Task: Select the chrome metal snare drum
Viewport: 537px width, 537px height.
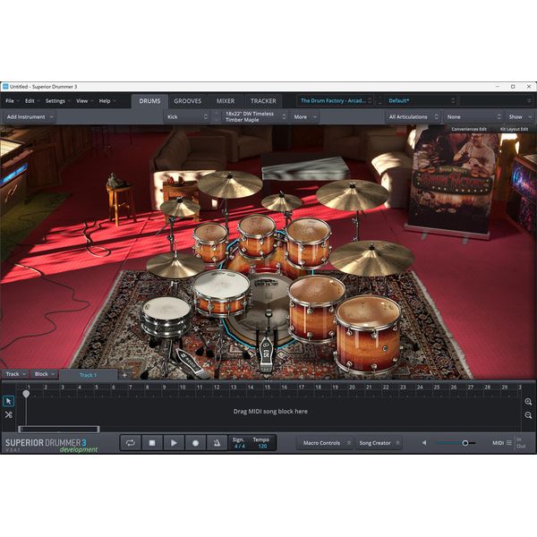Action: tap(166, 316)
